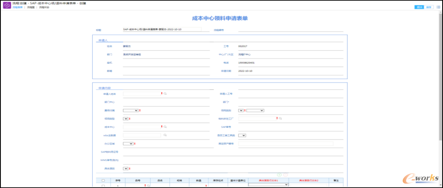Screen dimensions: 443x188
Task: Open the second, wider 领用类别 dropdown
Action: click(x=256, y=111)
